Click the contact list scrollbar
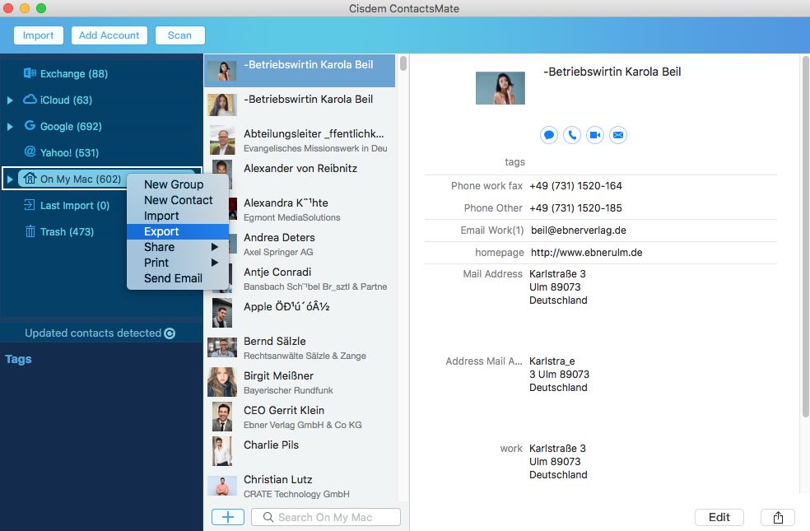810x531 pixels. (x=403, y=63)
